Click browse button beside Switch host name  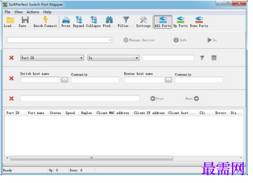tap(65, 80)
